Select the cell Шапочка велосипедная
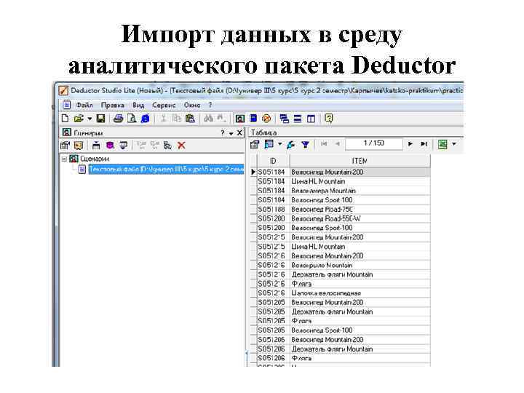Image resolution: width=524 pixels, height=393 pixels. [x=360, y=293]
